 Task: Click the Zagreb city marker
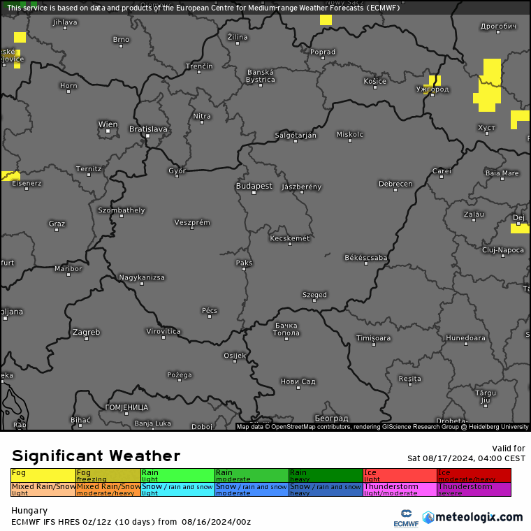(87, 338)
